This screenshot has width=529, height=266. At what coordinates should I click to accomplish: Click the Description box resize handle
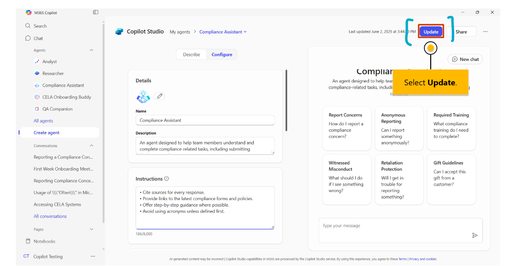[273, 152]
